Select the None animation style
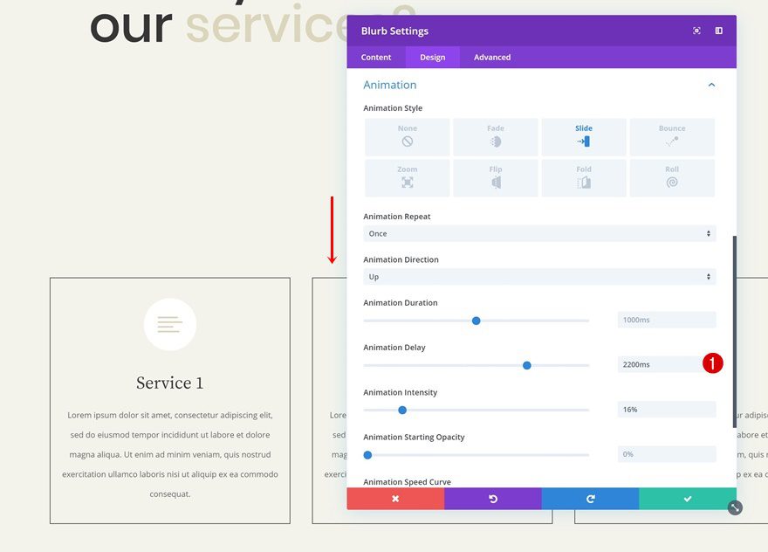 pyautogui.click(x=407, y=137)
